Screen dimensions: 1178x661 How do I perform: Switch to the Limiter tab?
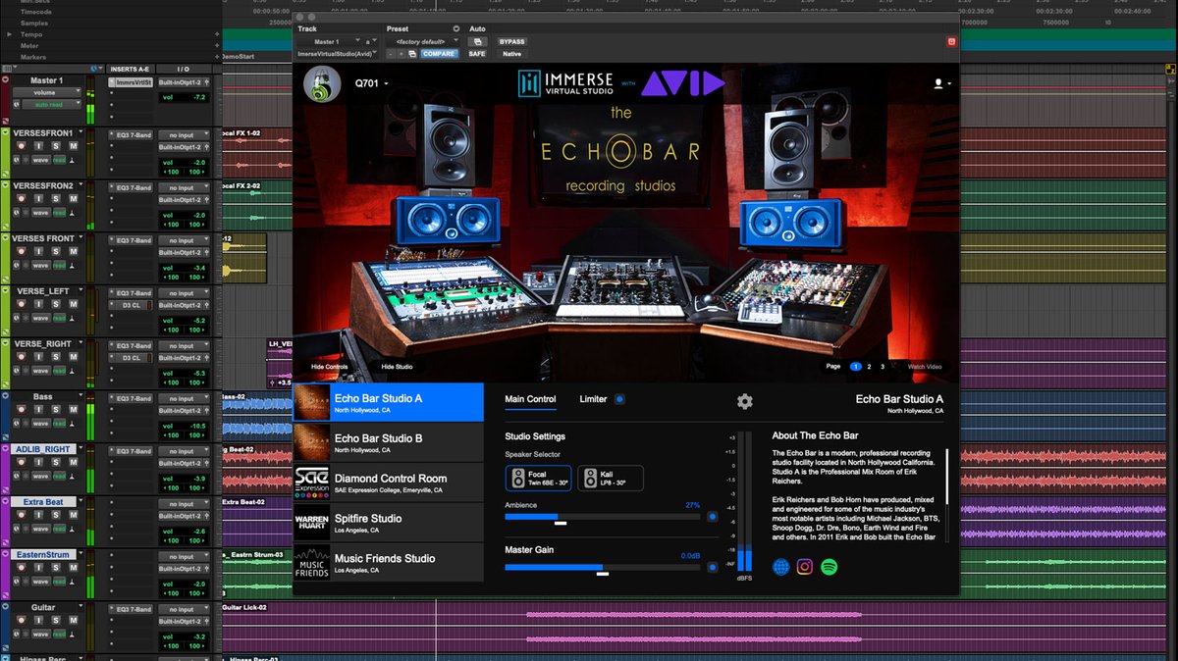pyautogui.click(x=593, y=399)
